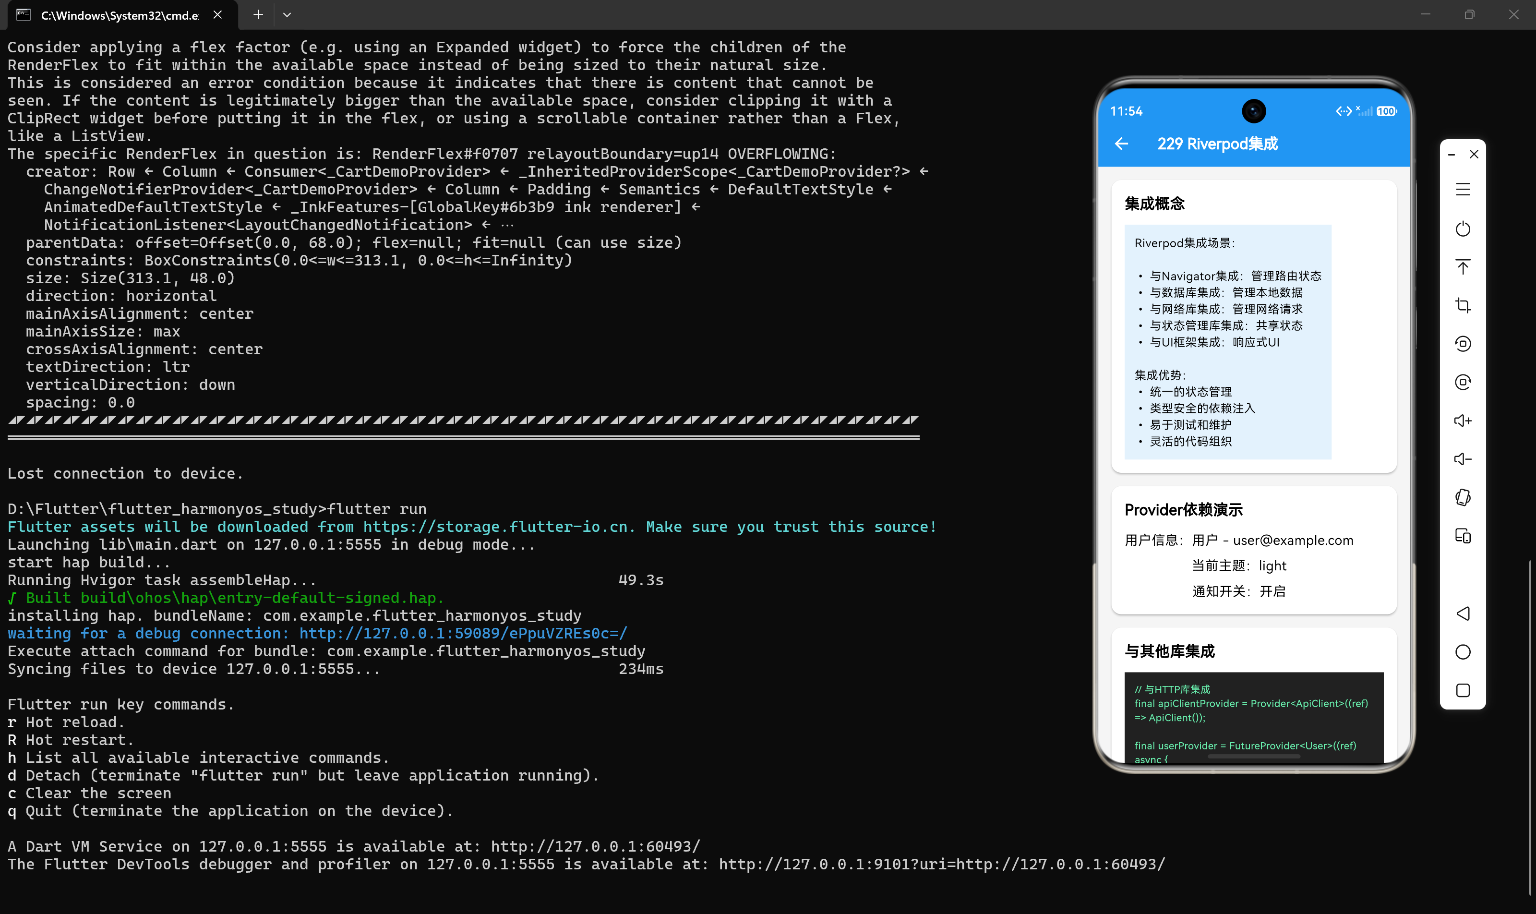Image resolution: width=1536 pixels, height=914 pixels.
Task: Expand the terminal profile dropdown chevron
Action: 287,15
